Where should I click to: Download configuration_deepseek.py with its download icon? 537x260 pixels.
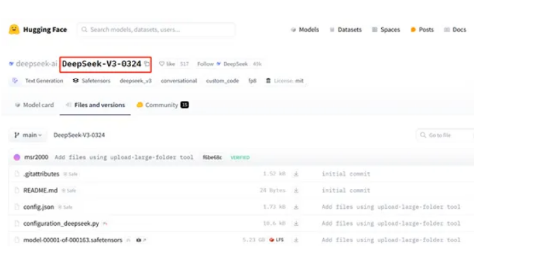[x=296, y=223]
